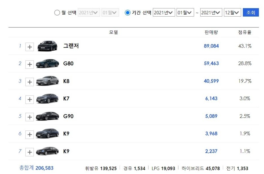Click the 89,084 sales figure
This screenshot has height=174, width=264.
(211, 46)
